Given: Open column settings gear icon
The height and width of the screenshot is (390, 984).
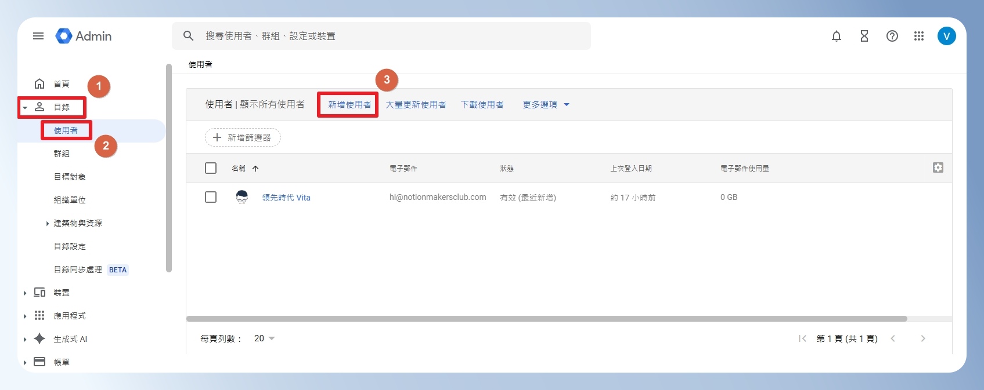Looking at the screenshot, I should (938, 167).
